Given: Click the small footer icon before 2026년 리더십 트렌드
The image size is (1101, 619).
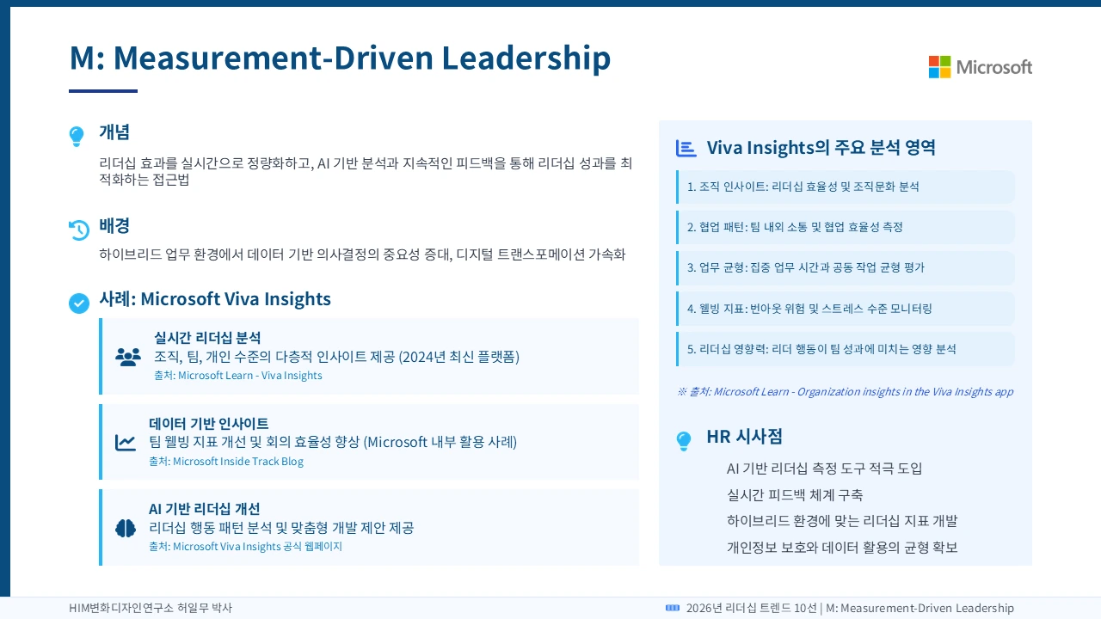Looking at the screenshot, I should [673, 608].
